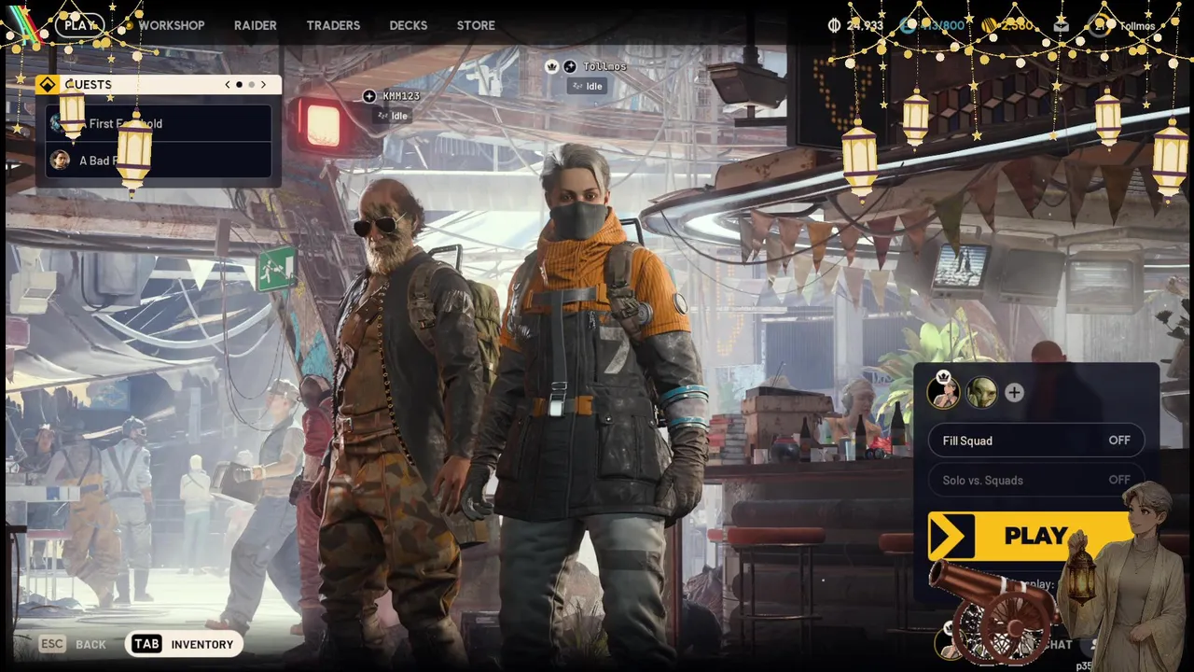Click the yellow striped premium currency icon
1194x672 pixels.
coord(989,25)
